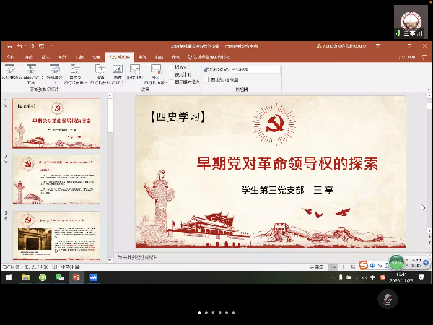Click the muted microphone button of meeting app
This screenshot has height=325, width=433.
pos(388,299)
